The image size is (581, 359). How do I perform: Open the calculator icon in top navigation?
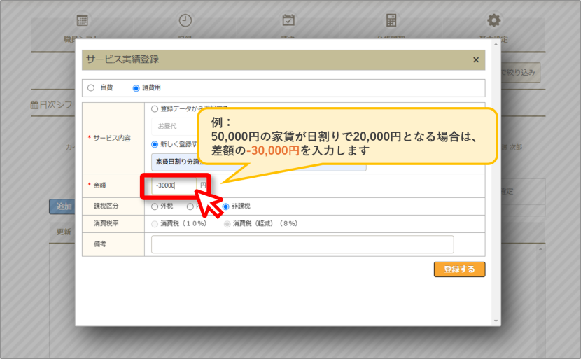(x=391, y=20)
